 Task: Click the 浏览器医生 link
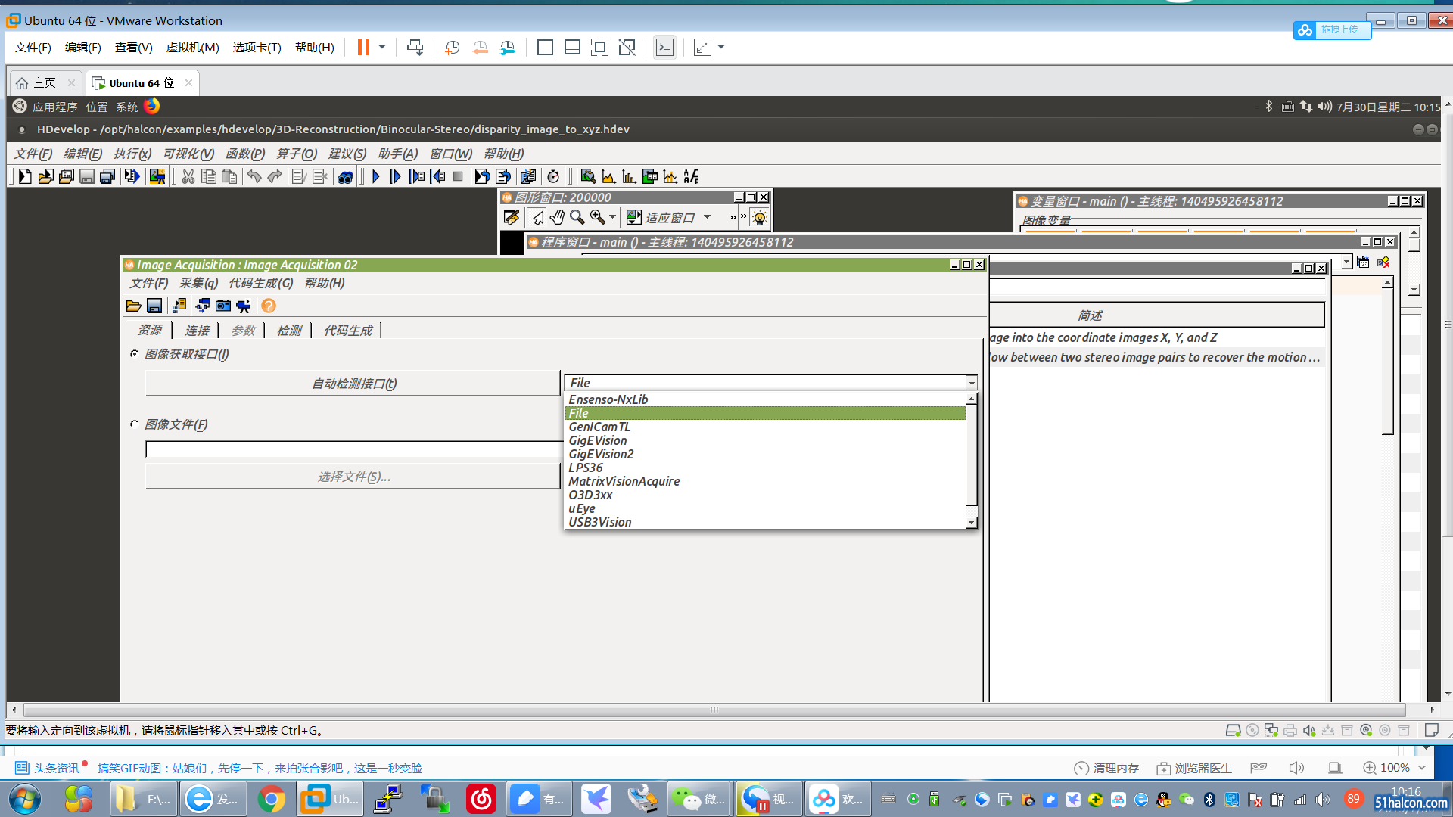[x=1194, y=768]
